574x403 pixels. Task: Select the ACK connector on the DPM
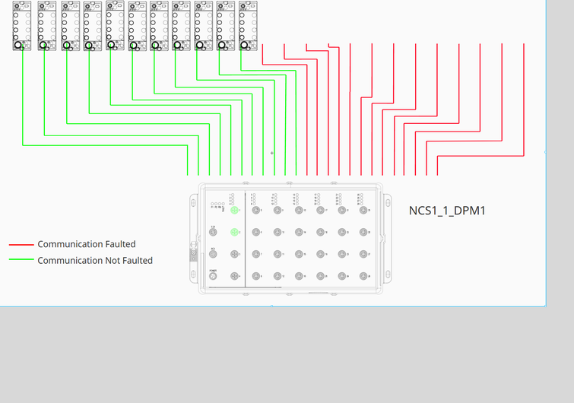pos(213,255)
